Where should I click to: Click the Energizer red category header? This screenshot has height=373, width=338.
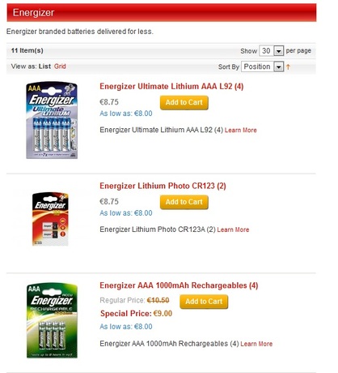(162, 13)
